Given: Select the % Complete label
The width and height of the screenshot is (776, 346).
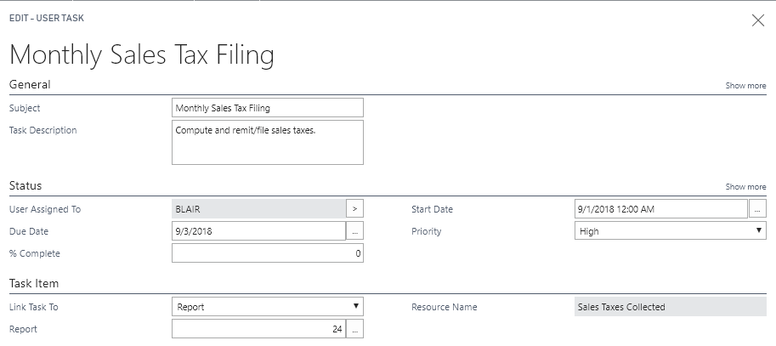Looking at the screenshot, I should coord(35,253).
